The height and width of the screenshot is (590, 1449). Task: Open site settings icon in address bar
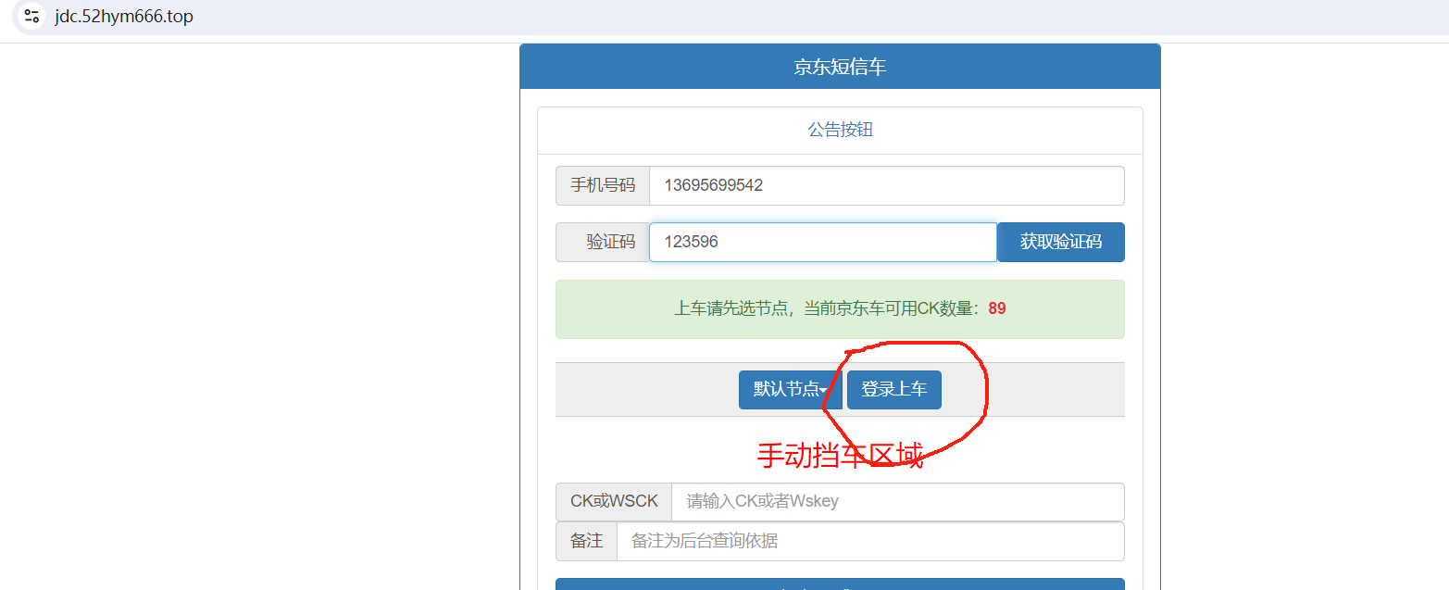coord(31,16)
